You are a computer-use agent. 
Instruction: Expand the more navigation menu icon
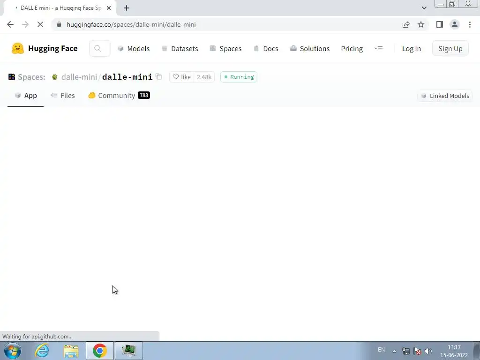click(379, 48)
